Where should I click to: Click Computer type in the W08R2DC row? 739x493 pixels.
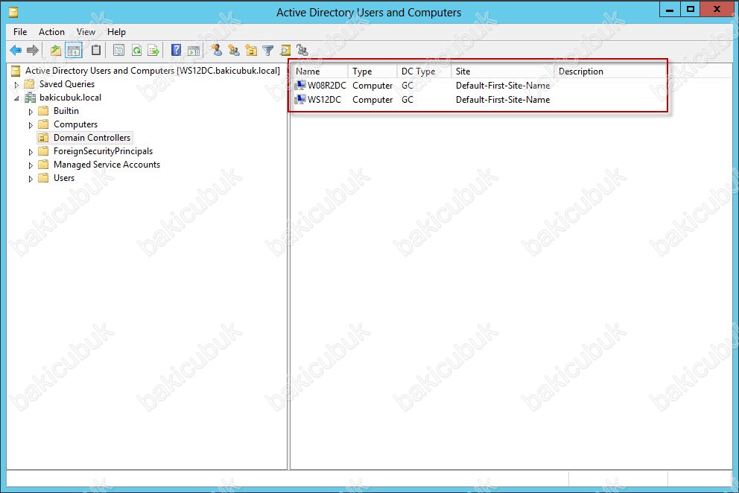[x=372, y=86]
